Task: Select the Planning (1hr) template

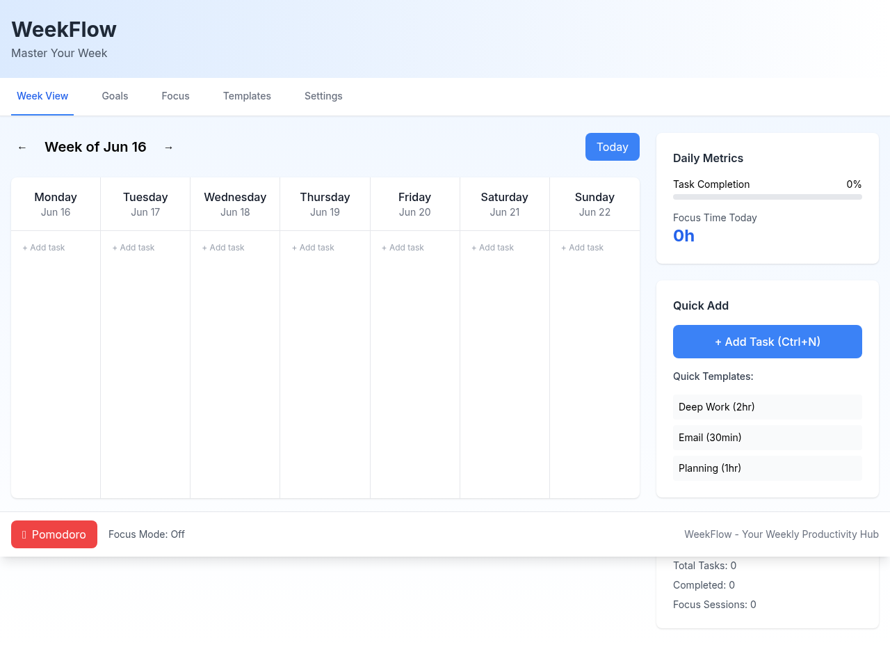Action: (x=767, y=468)
